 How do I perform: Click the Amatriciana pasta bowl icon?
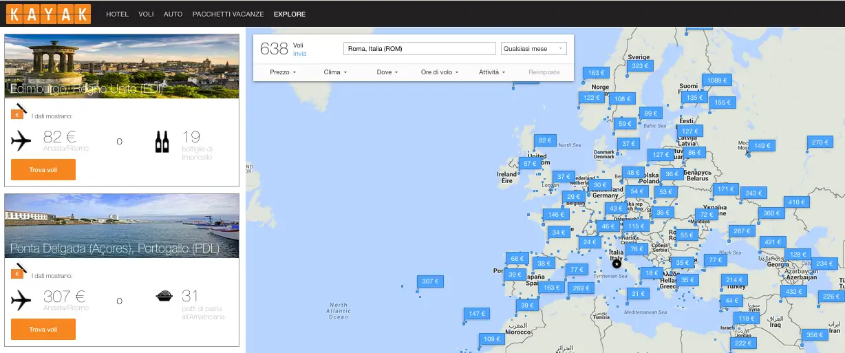tap(164, 297)
